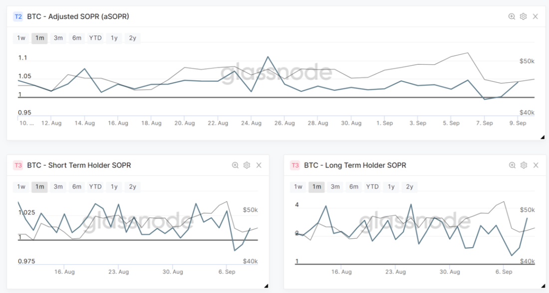This screenshot has height=293, width=549.
Task: Click zoom icon on Adjusted SOPR chart
Action: click(512, 16)
